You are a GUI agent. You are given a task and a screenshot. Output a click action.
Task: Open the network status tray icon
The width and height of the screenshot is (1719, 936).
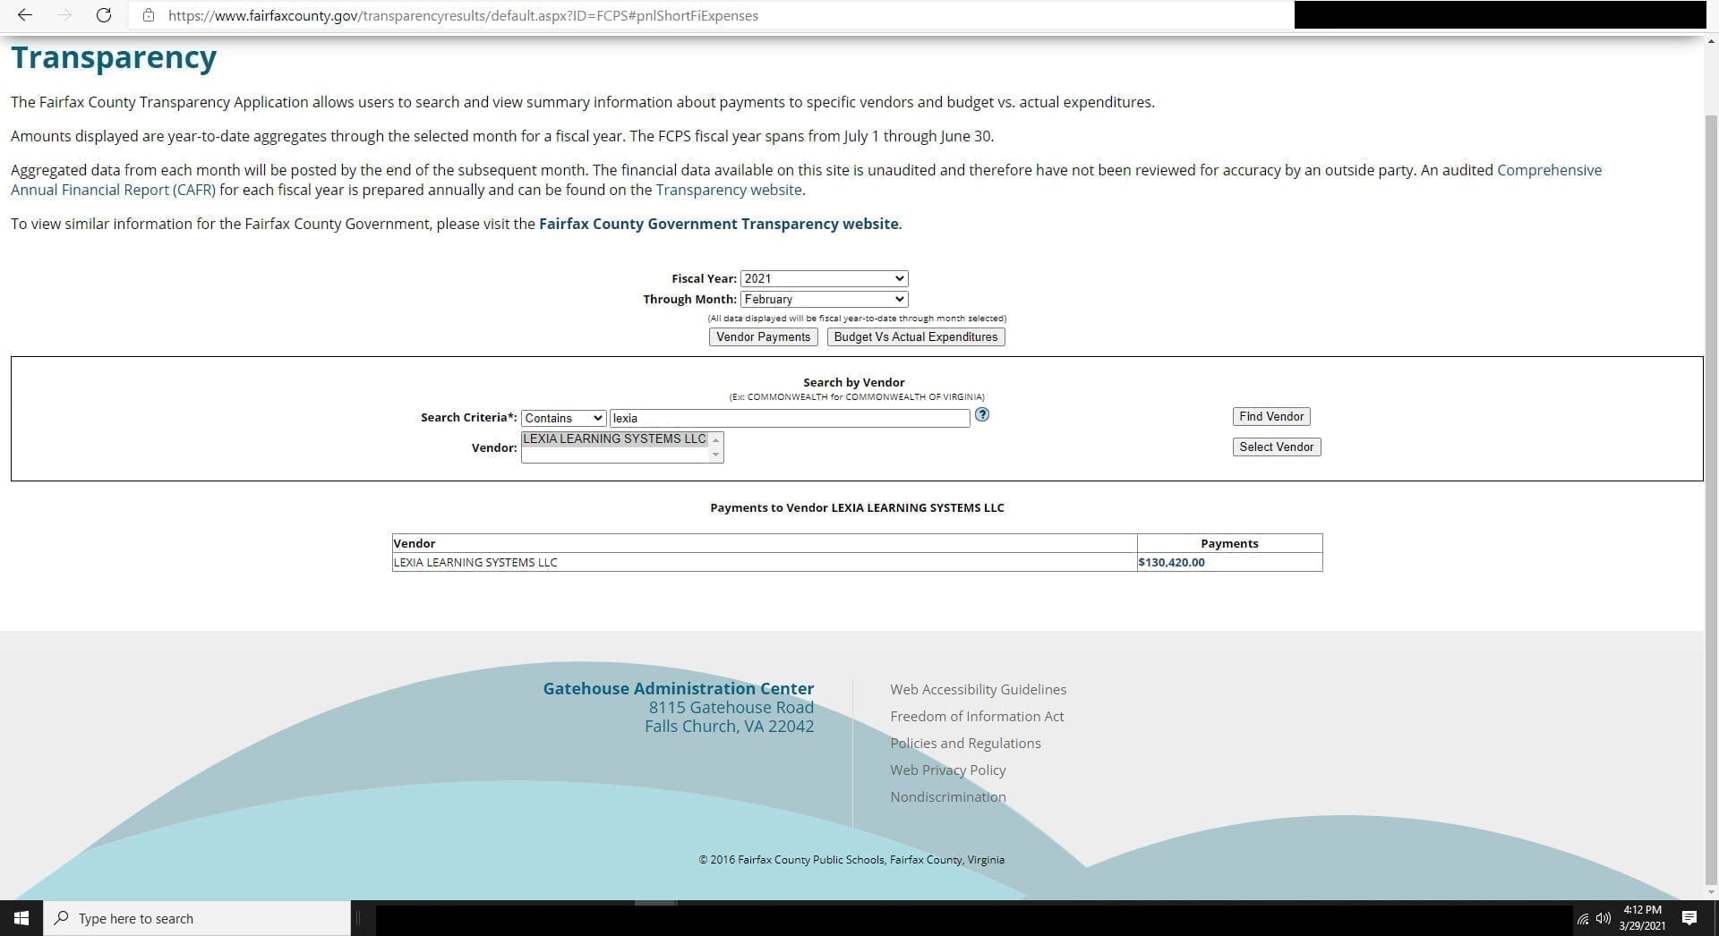[x=1583, y=919]
